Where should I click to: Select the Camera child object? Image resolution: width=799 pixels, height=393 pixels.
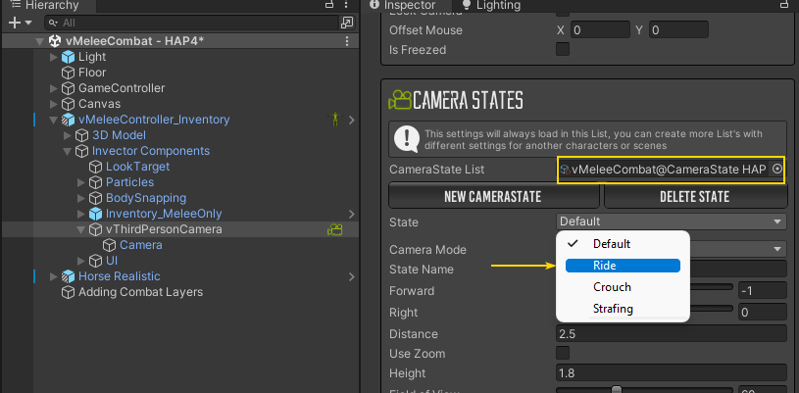tap(140, 245)
